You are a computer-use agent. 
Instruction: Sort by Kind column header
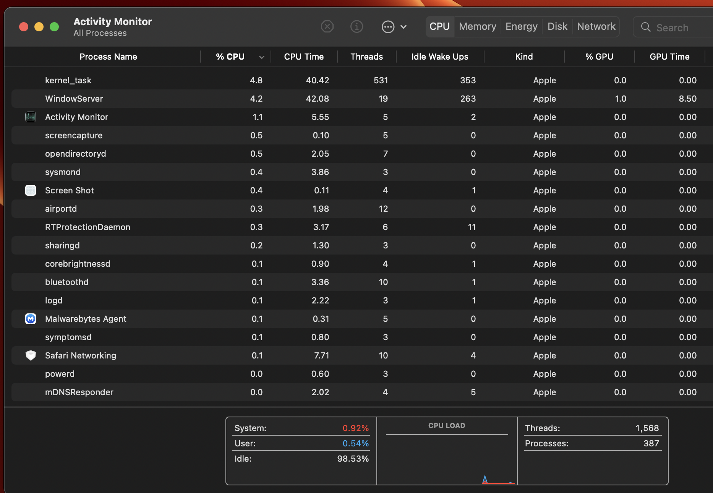point(524,57)
